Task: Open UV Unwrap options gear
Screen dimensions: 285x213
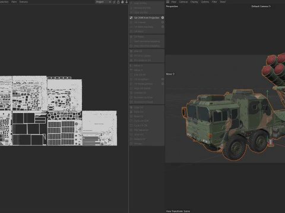Action: click(x=163, y=22)
